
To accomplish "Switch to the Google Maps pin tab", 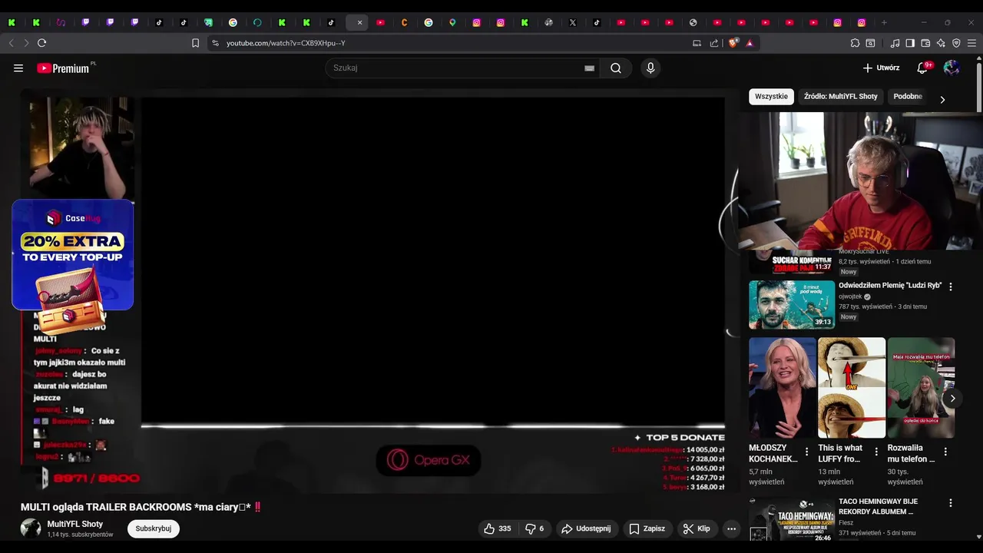I will point(452,22).
